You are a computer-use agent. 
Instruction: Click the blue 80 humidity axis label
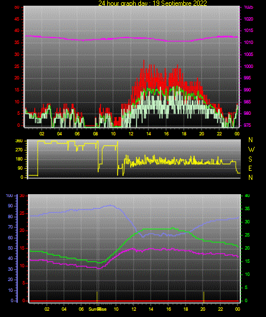coord(10,216)
